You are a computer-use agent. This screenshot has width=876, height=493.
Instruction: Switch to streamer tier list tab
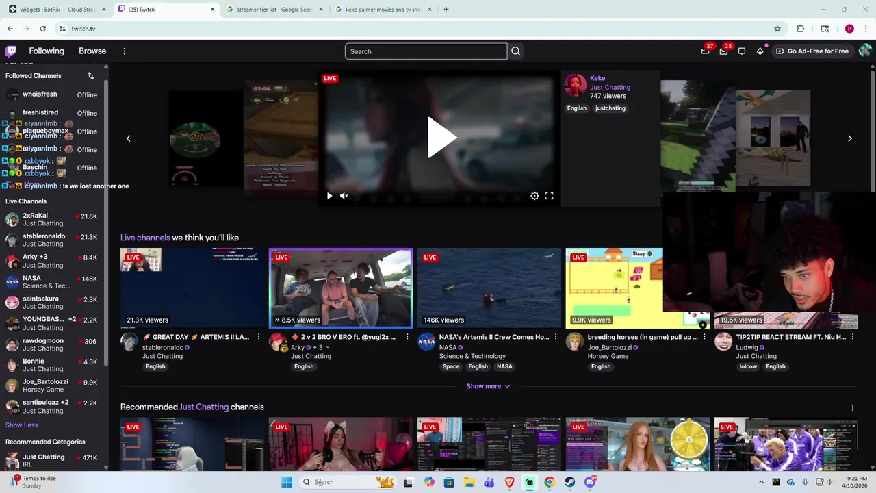point(275,10)
